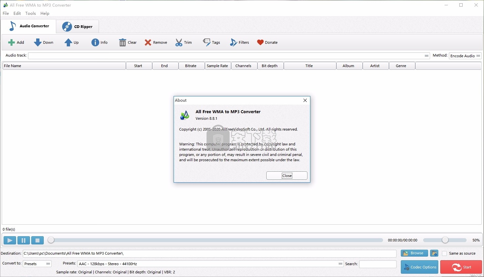Click the Sample rate Original info line
The image size is (484, 277).
coord(115,272)
